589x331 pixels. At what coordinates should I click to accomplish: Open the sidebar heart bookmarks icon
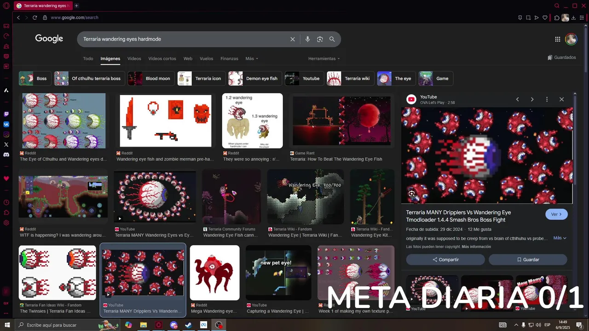6,178
